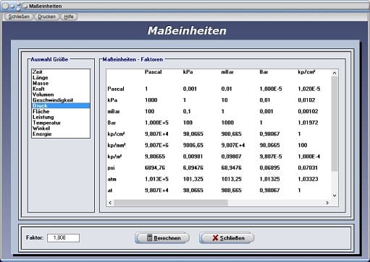
Task: Click the scroll down arrow in factors table
Action: click(335, 196)
